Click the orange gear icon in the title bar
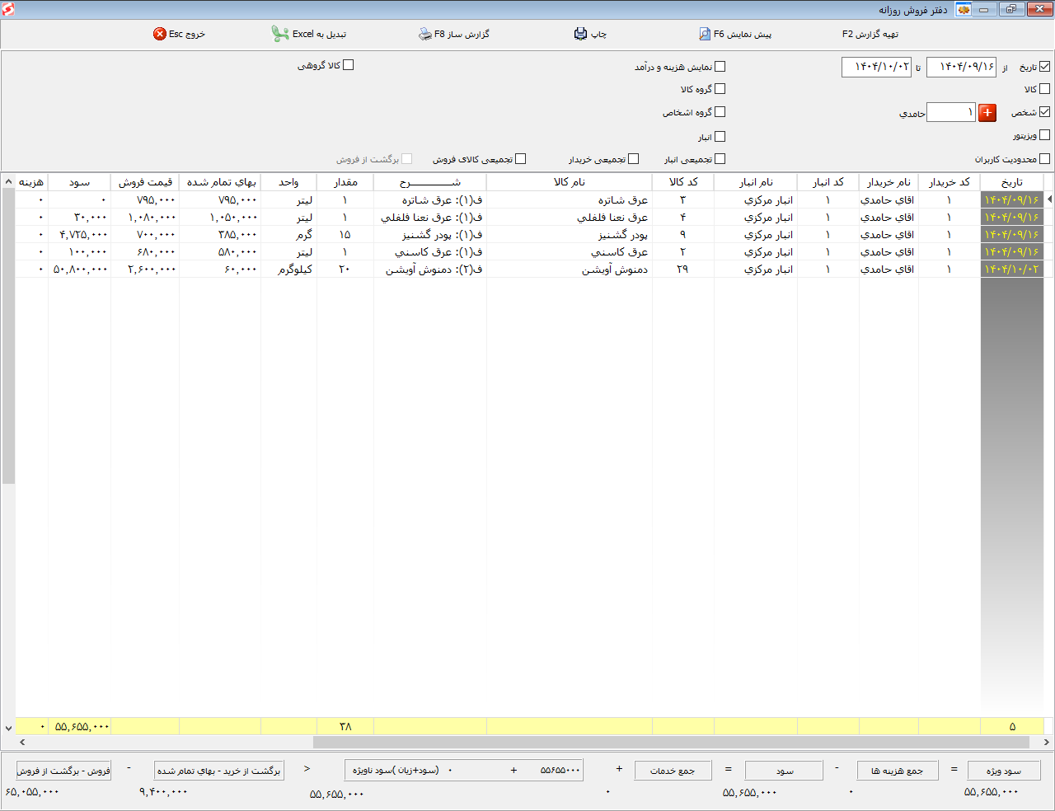Image resolution: width=1055 pixels, height=811 pixels. 964,9
